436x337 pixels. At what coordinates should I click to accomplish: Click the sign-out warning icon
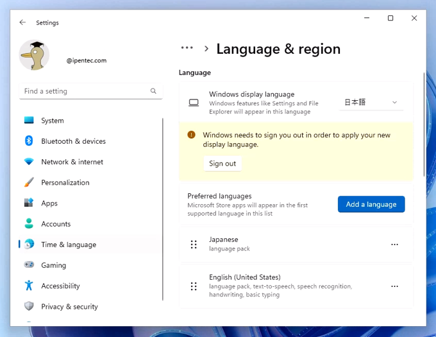click(191, 135)
